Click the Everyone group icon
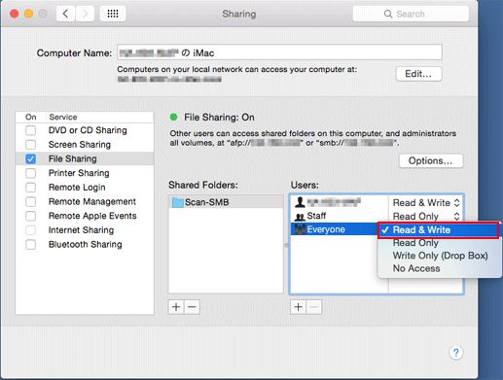The width and height of the screenshot is (503, 380). point(300,229)
